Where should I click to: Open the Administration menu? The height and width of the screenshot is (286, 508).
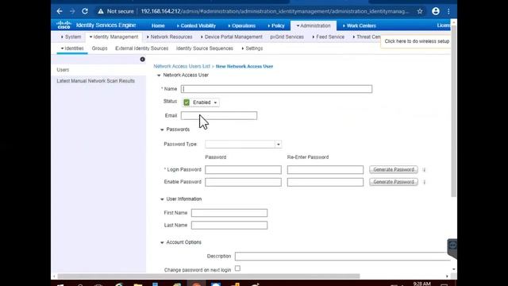click(314, 25)
